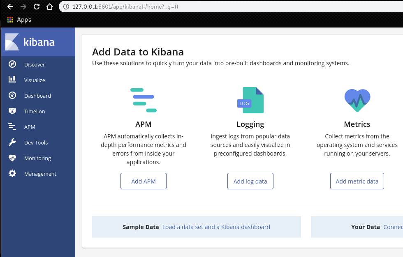Open Load a data set link
The image size is (403, 257).
click(216, 227)
